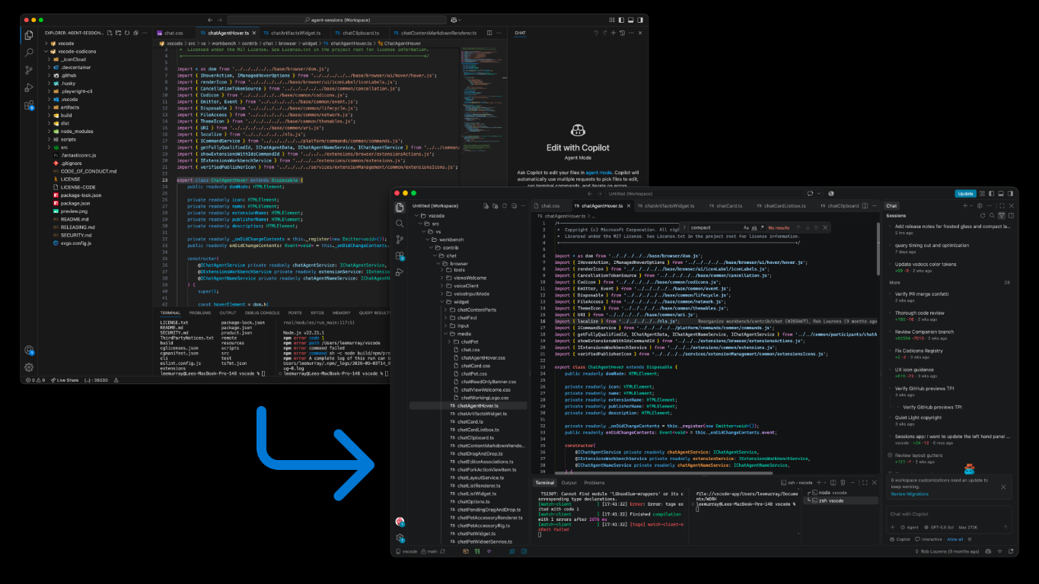Toggle the Sessions filter in front window
Viewport: 1039px width, 584px height.
click(1002, 216)
